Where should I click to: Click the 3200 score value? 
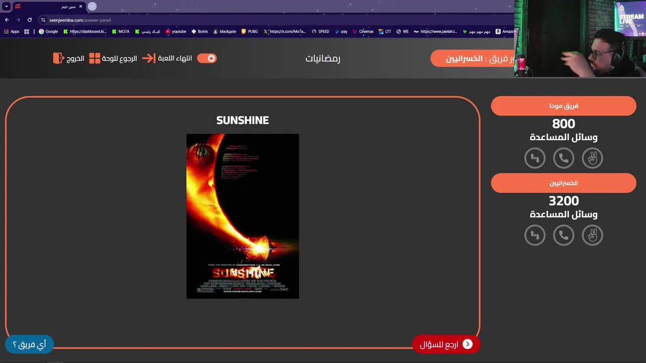coord(564,201)
